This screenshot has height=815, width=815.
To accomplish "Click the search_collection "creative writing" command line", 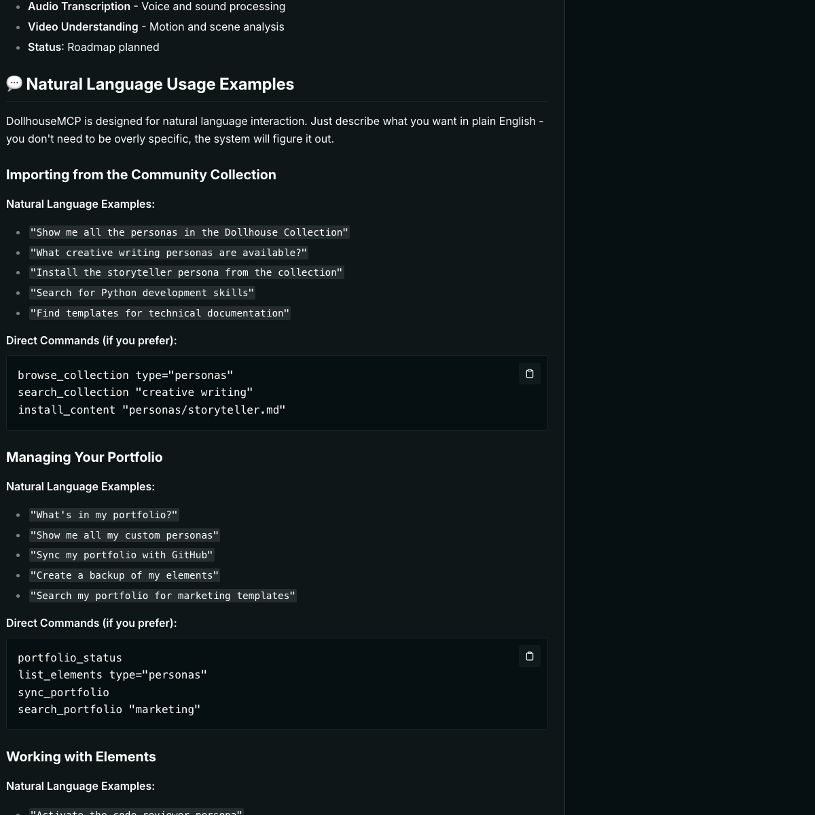I will tap(135, 393).
